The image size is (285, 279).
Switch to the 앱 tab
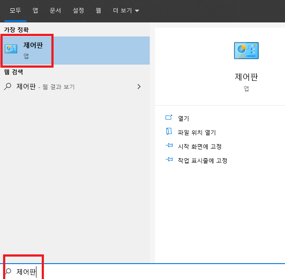[35, 11]
